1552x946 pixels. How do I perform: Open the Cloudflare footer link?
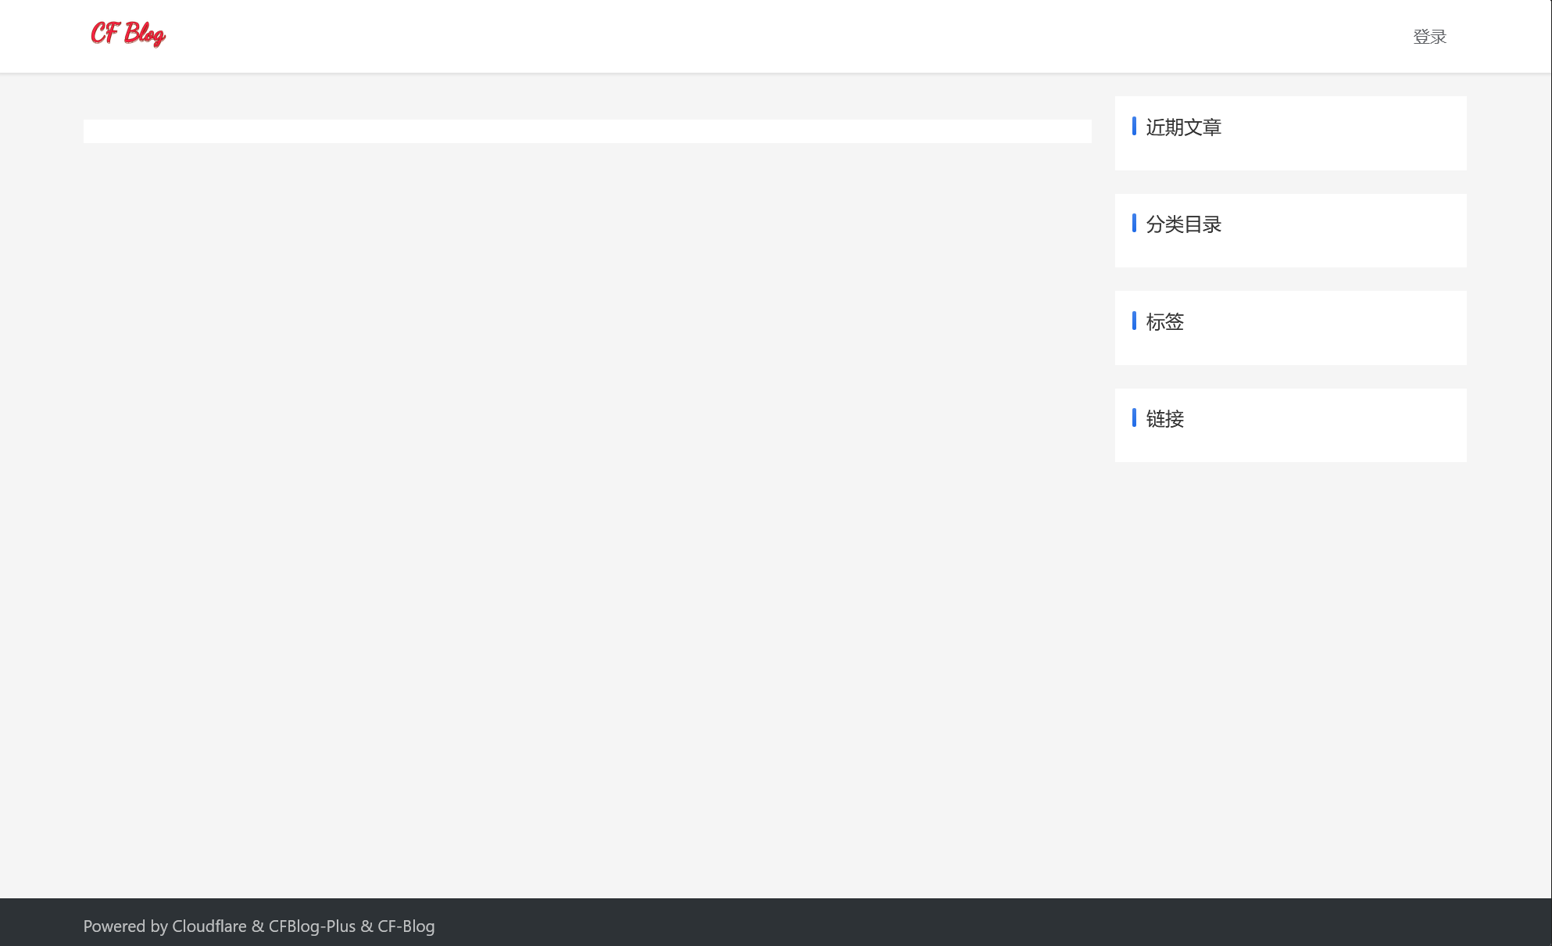coord(209,926)
